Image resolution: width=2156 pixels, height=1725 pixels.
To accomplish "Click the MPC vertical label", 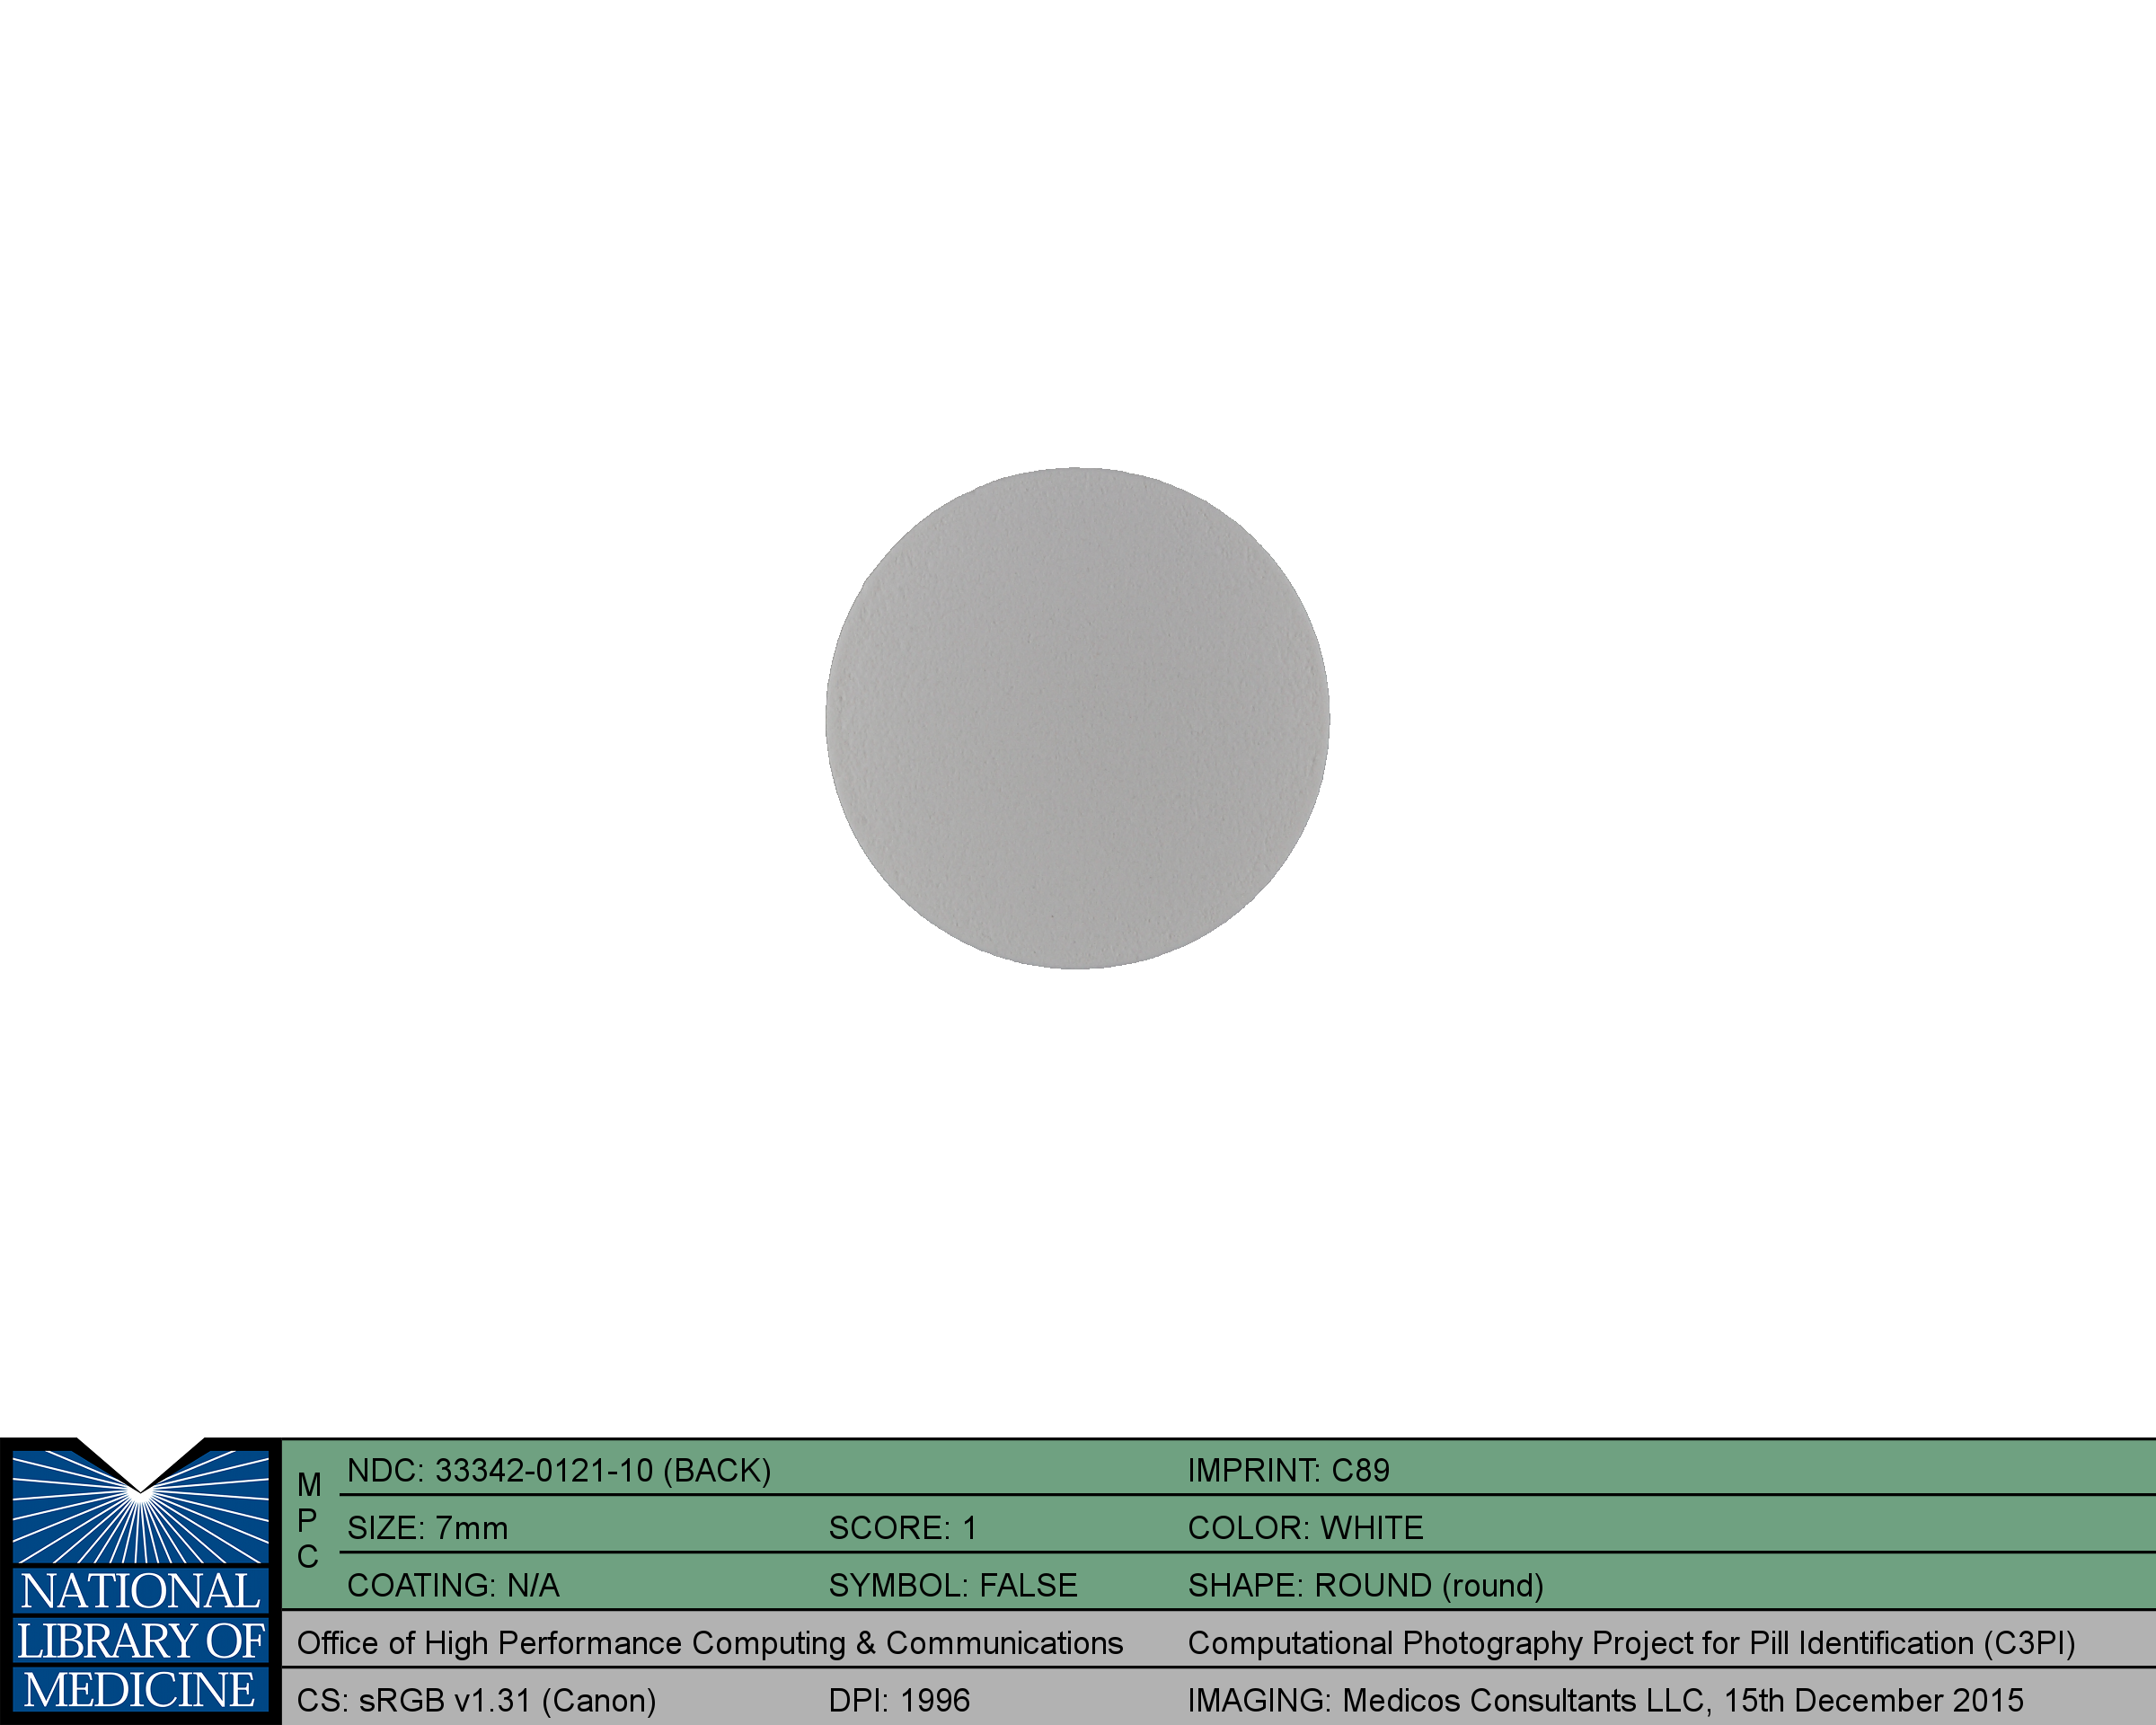I will [308, 1521].
